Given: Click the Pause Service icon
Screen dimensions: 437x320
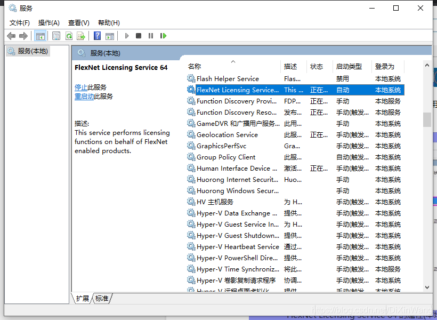Looking at the screenshot, I should tap(151, 36).
